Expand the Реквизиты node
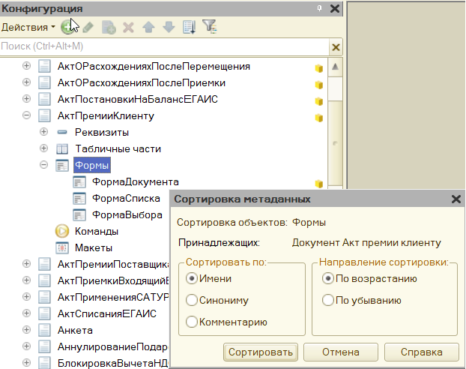Screen dimensions: 466x369 click(43, 131)
